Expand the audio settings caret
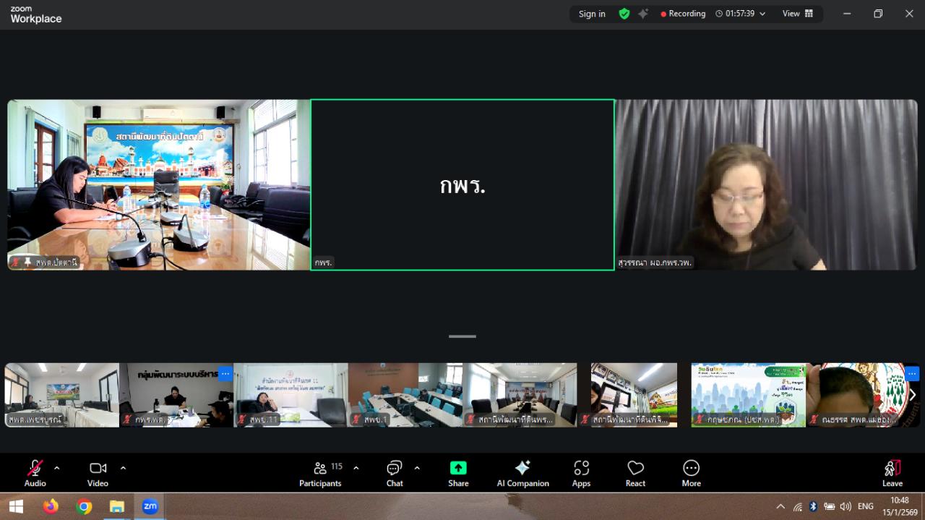 (57, 468)
